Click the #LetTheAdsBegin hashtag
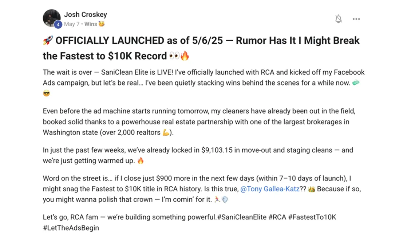 point(71,228)
